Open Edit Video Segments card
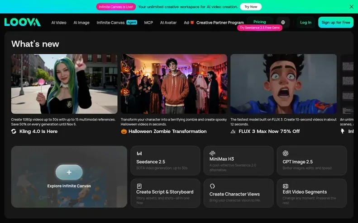The image size is (358, 223). click(312, 193)
